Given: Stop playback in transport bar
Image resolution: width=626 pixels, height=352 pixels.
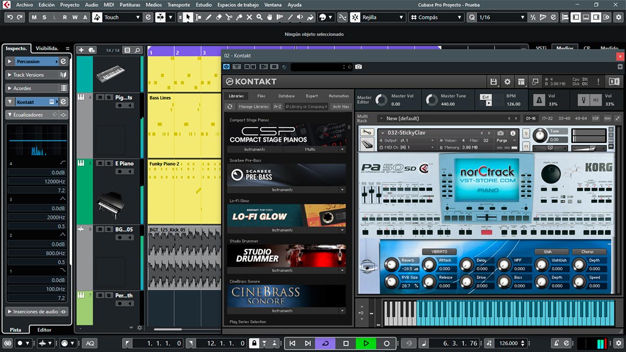Looking at the screenshot, I should pyautogui.click(x=346, y=343).
